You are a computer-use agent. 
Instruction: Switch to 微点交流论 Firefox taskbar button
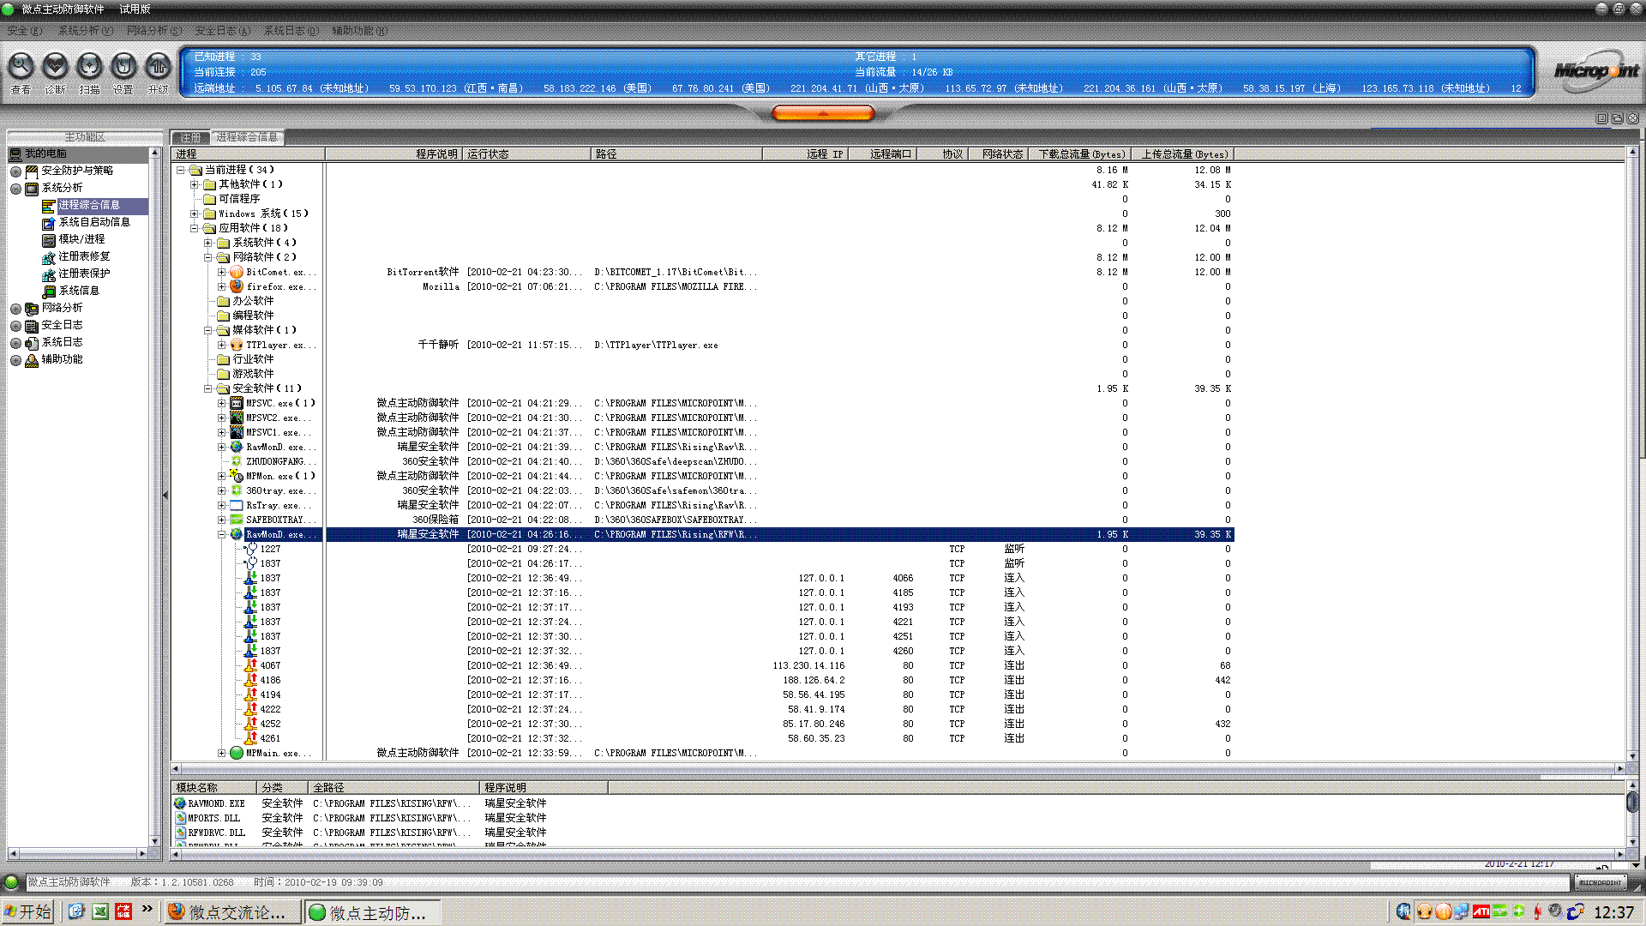click(232, 912)
